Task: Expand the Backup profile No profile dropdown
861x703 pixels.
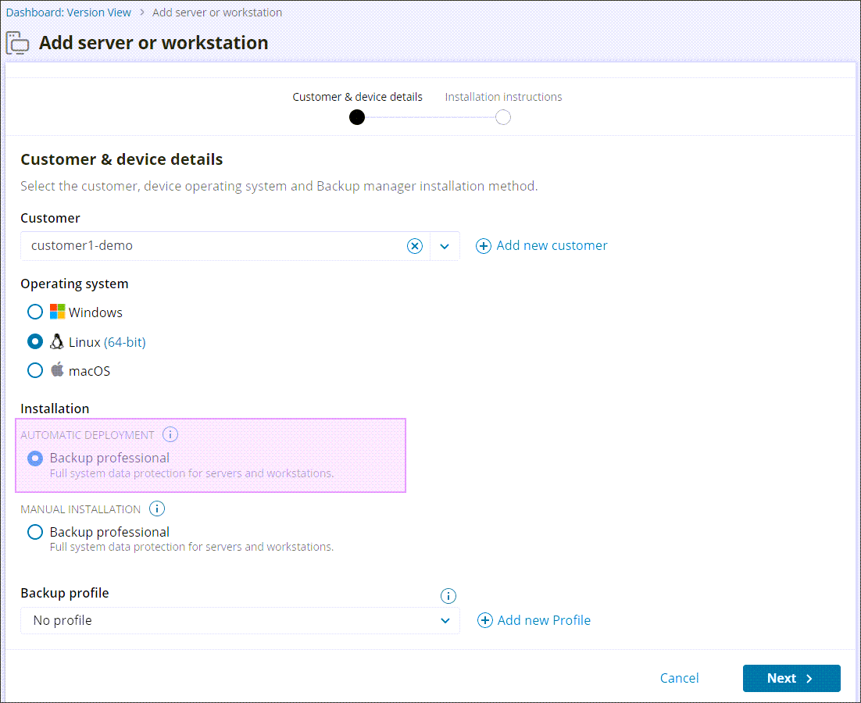Action: [240, 621]
